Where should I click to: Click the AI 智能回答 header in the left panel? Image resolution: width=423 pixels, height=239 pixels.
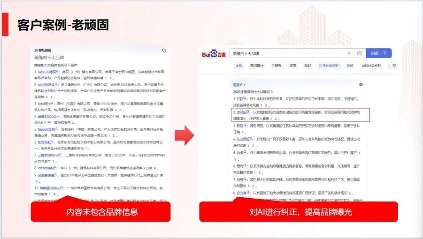point(43,50)
